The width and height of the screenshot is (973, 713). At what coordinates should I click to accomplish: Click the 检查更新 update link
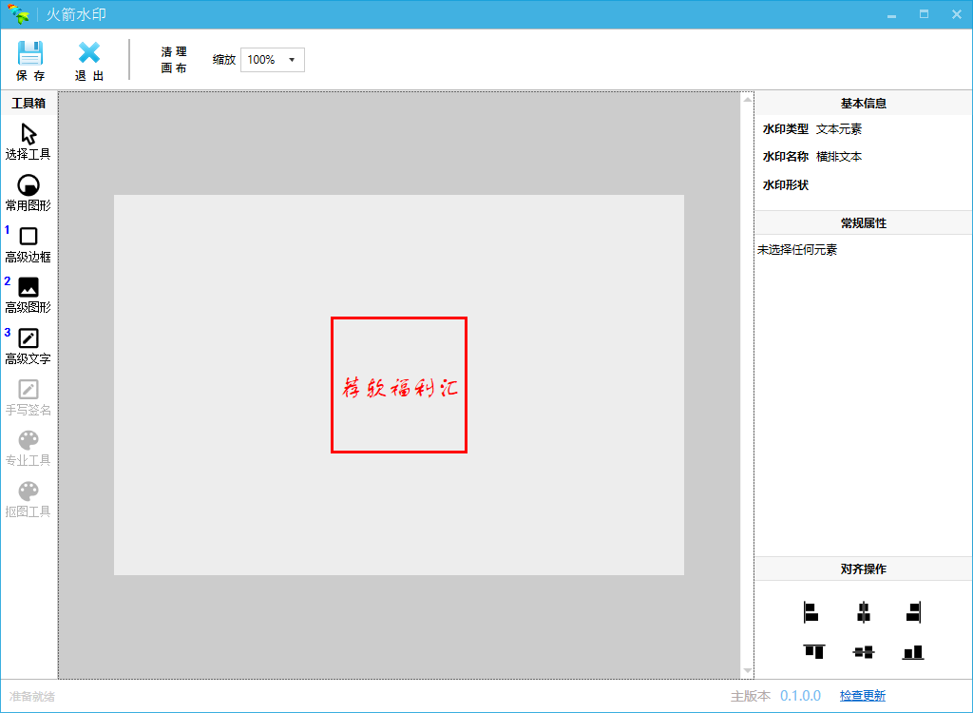863,696
